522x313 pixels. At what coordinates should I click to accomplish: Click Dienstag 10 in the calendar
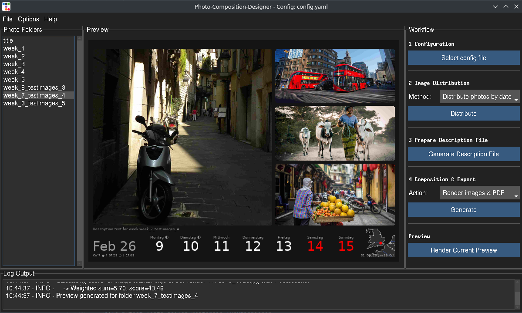pyautogui.click(x=190, y=244)
